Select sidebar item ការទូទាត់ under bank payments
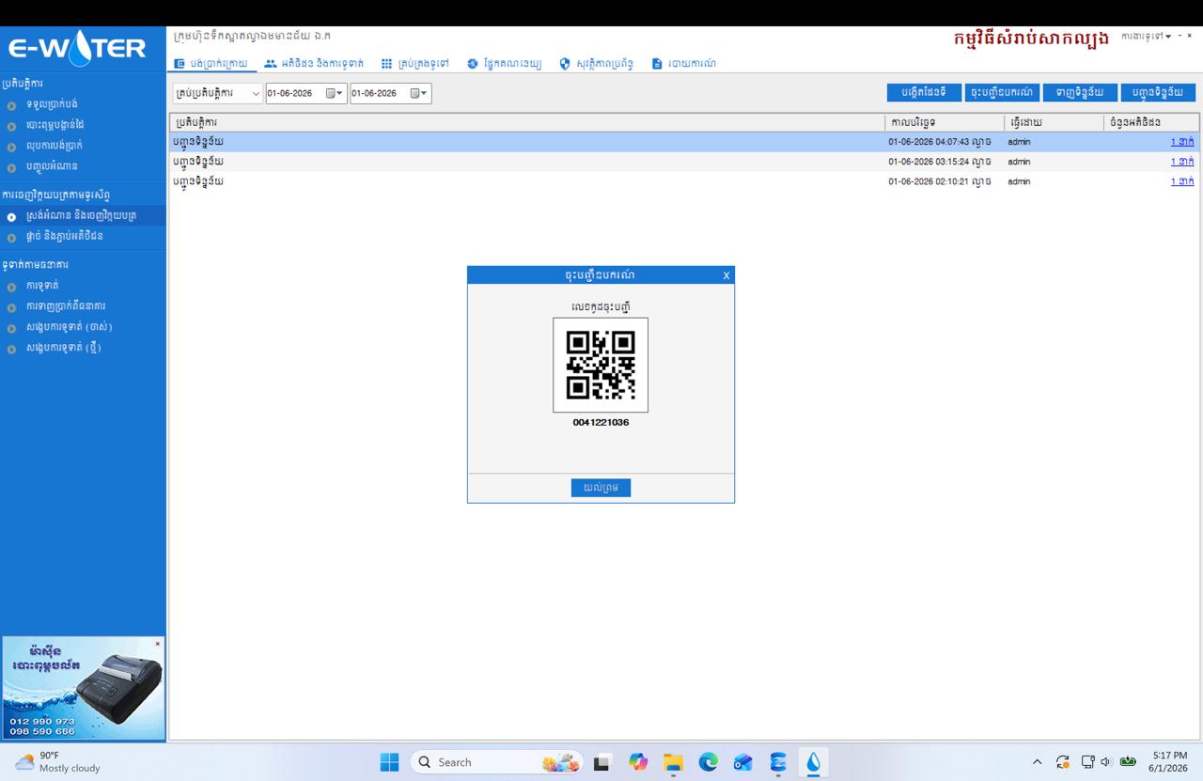The width and height of the screenshot is (1203, 781). pyautogui.click(x=42, y=286)
